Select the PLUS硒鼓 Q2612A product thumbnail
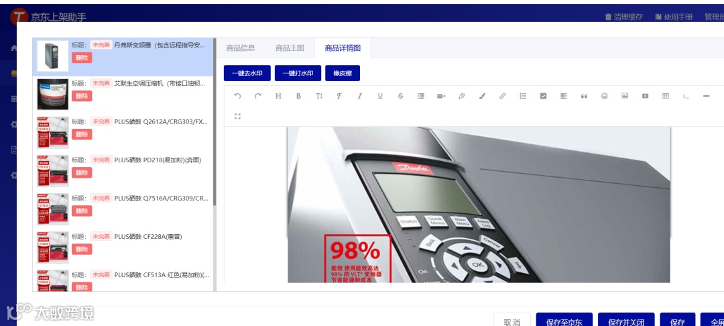This screenshot has width=724, height=326. coord(53,133)
